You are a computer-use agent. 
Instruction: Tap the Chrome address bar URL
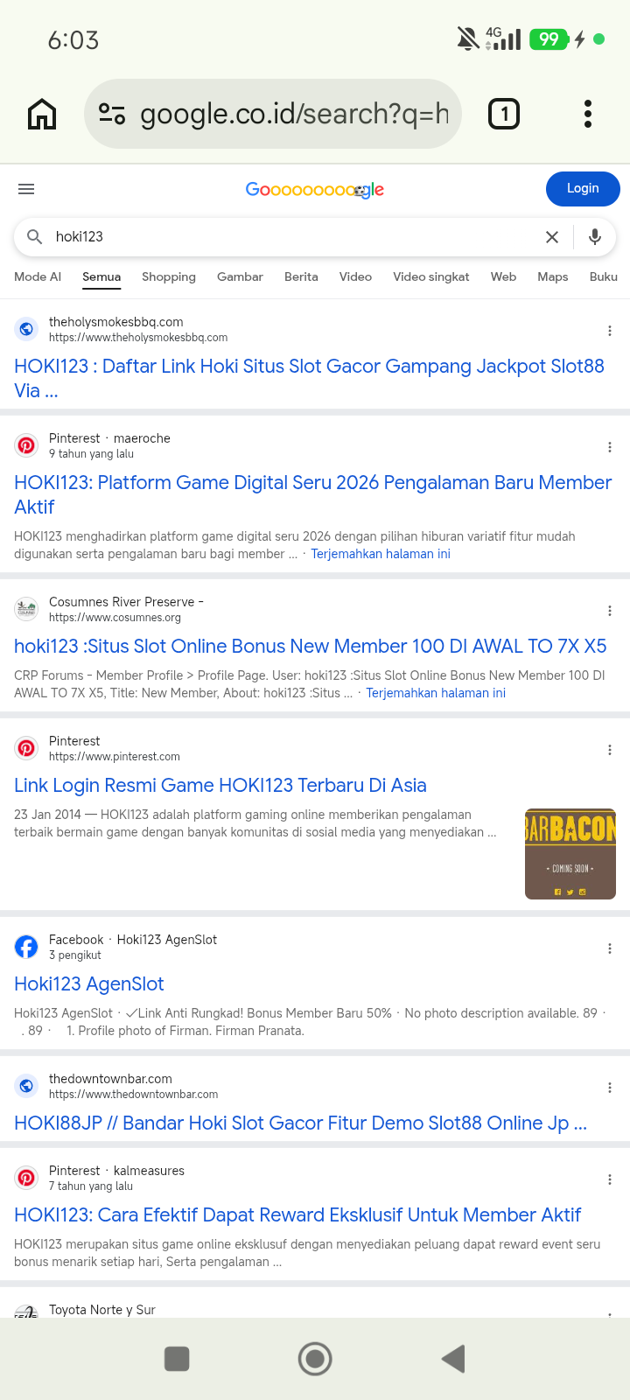[294, 114]
